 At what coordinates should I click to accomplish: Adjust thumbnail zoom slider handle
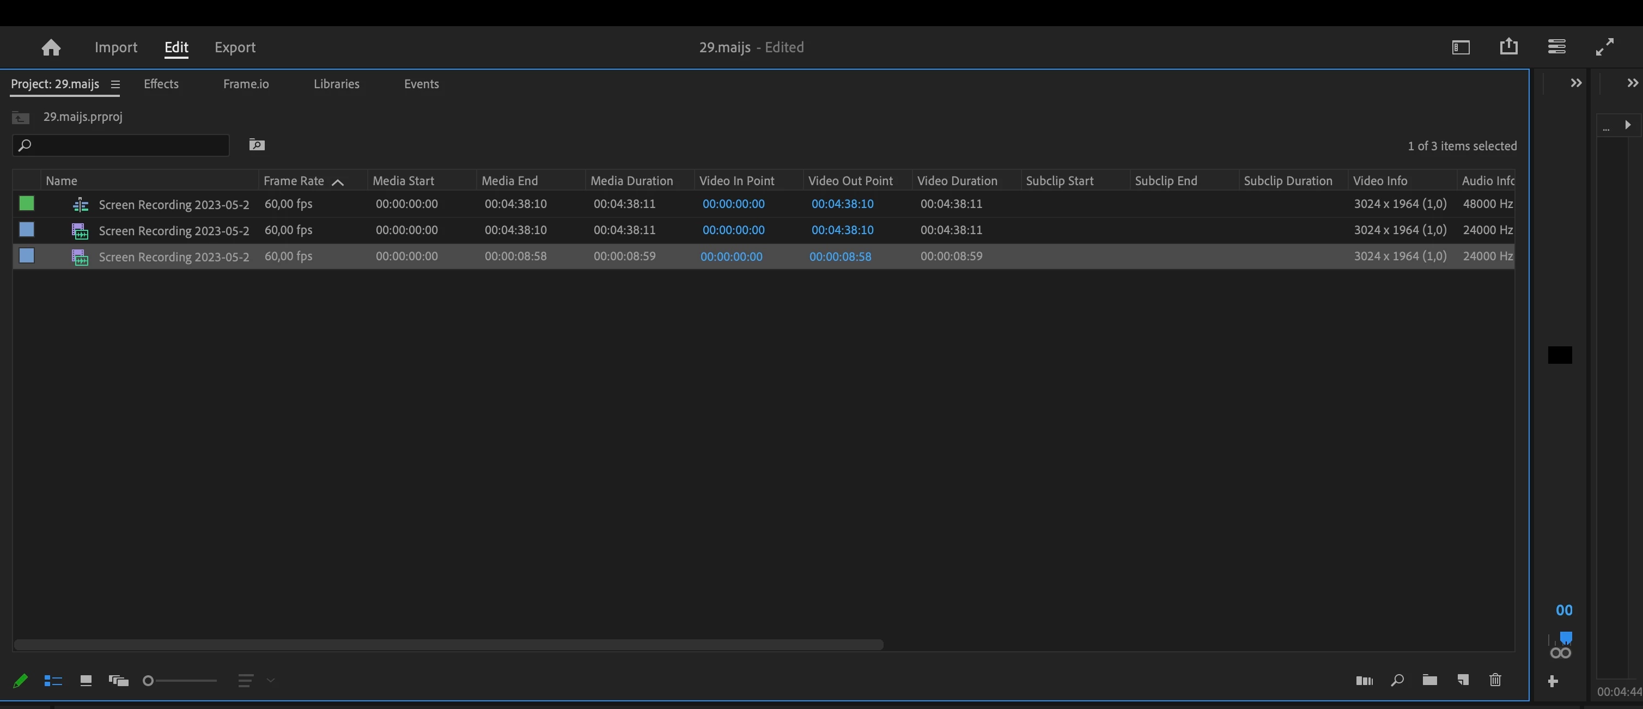[x=148, y=681]
